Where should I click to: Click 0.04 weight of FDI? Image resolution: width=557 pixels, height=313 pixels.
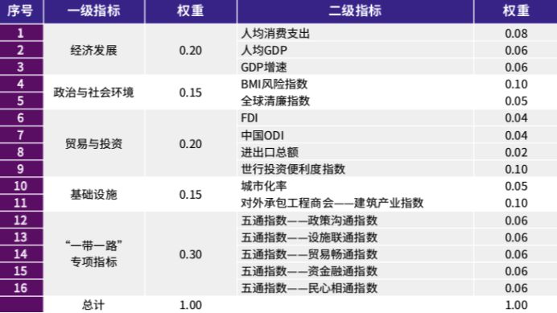[516, 118]
